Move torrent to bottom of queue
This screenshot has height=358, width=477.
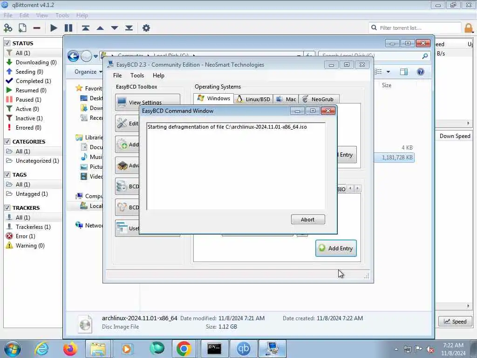[x=129, y=28]
